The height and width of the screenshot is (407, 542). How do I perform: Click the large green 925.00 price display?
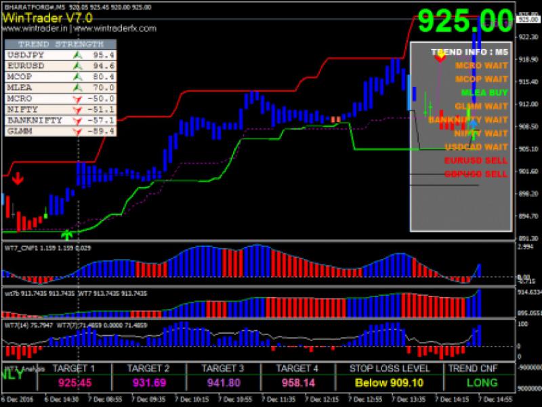(x=465, y=21)
